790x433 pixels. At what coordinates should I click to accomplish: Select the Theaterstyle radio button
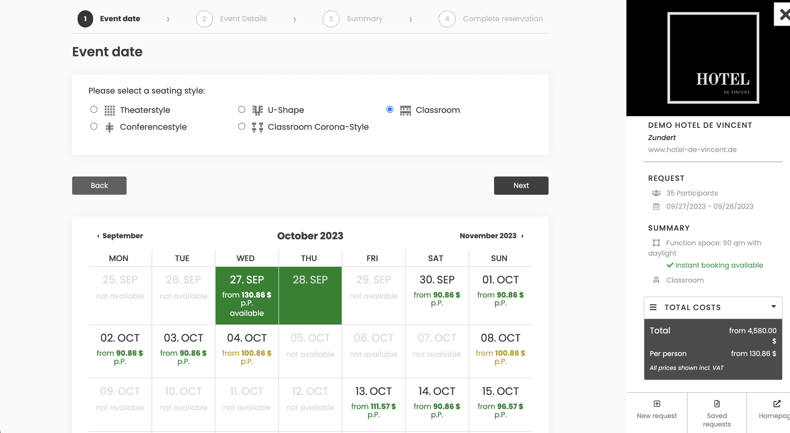(94, 109)
